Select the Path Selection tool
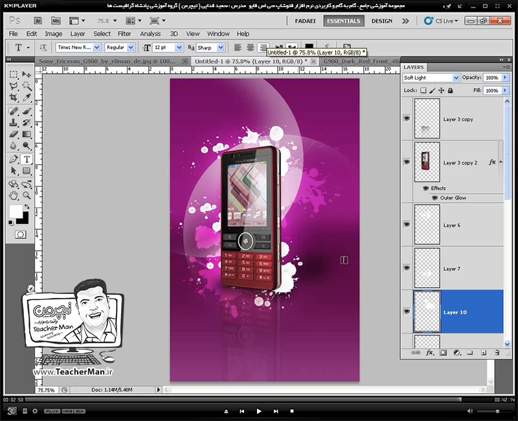518x421 pixels. [13, 170]
